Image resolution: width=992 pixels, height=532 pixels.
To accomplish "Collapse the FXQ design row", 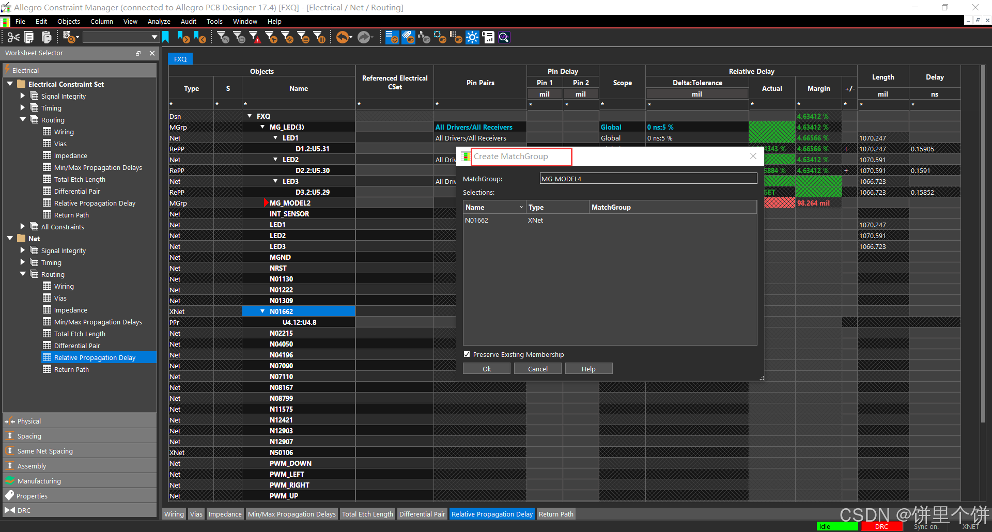I will (250, 116).
